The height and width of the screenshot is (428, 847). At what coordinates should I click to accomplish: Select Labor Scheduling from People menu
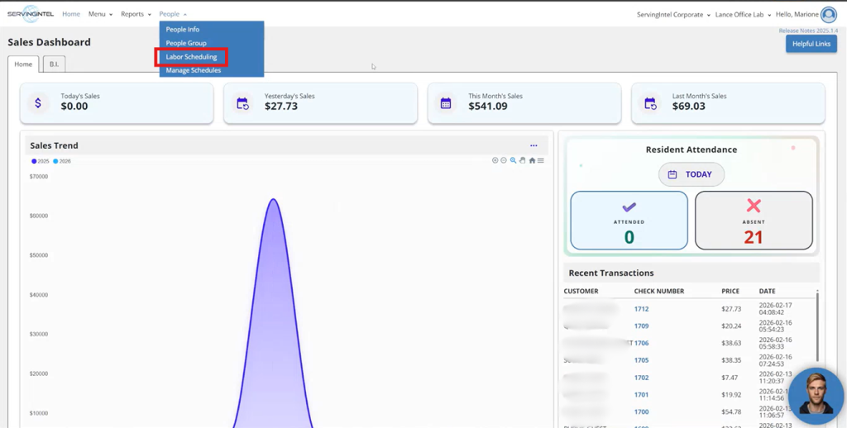coord(191,57)
